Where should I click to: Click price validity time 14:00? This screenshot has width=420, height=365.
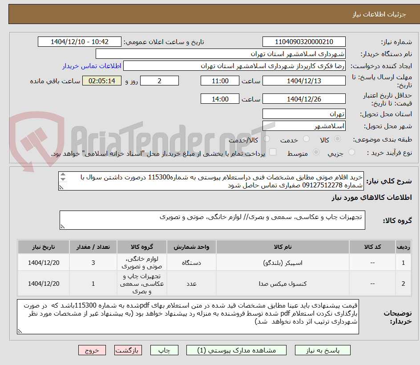point(220,99)
